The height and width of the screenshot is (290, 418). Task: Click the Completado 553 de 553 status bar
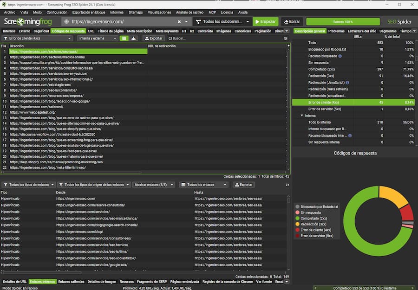365,288
